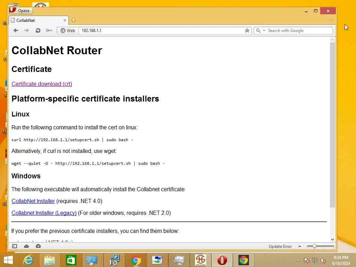356x267 pixels.
Task: Click scrollbar down arrow
Action: click(332, 239)
